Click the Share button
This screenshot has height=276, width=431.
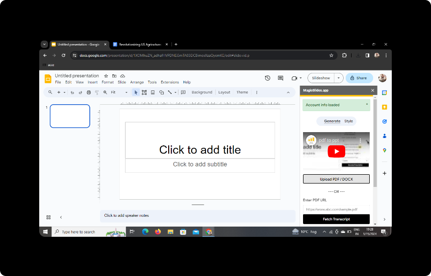tap(359, 78)
